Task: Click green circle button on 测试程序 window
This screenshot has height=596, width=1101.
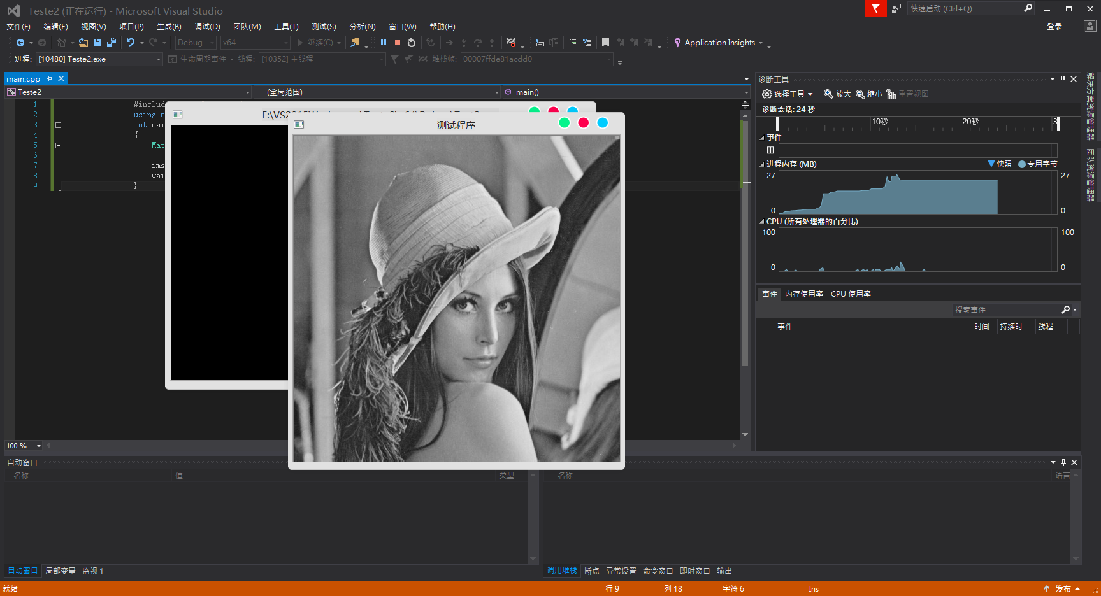Action: click(x=564, y=123)
